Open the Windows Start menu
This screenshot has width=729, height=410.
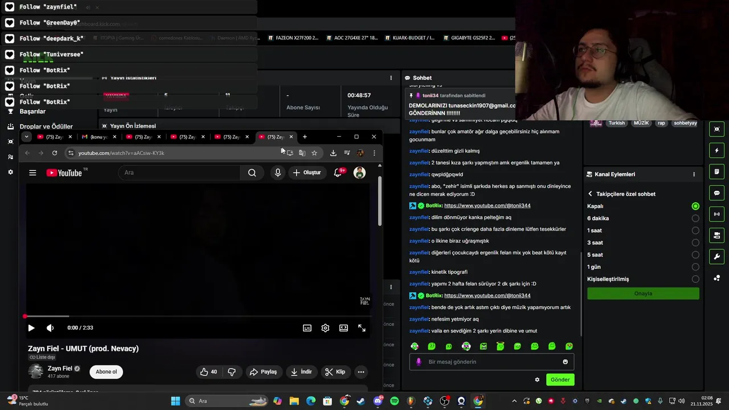[175, 401]
